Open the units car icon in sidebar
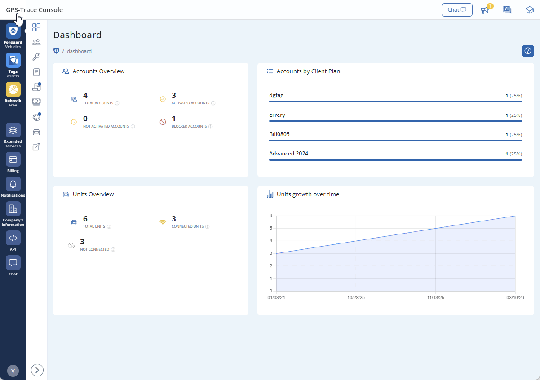540x380 pixels. [x=36, y=132]
